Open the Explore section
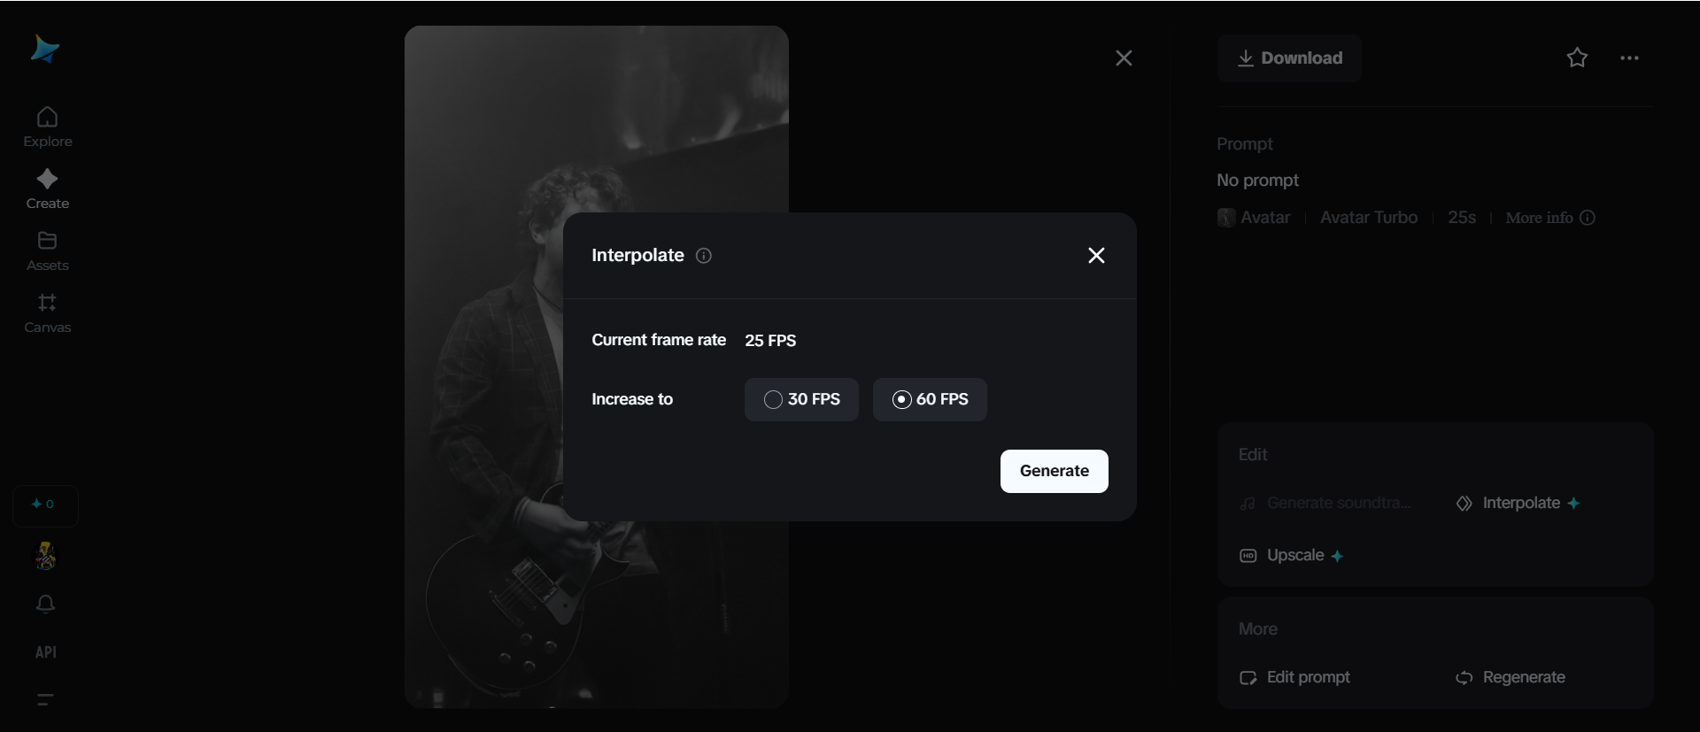 click(47, 124)
